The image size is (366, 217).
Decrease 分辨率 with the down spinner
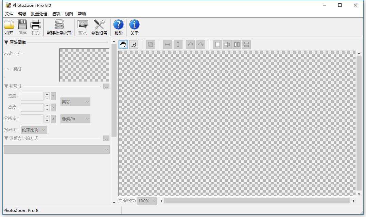coord(47,121)
